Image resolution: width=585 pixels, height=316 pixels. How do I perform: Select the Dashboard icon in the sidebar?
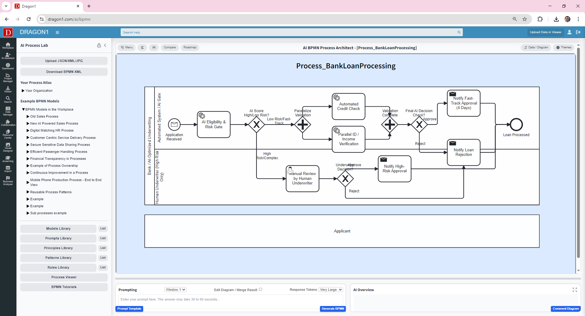(x=8, y=66)
